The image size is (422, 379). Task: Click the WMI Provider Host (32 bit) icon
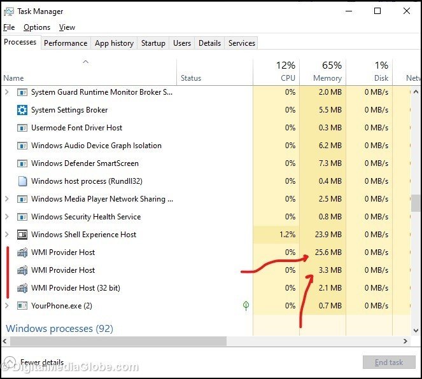(x=22, y=288)
